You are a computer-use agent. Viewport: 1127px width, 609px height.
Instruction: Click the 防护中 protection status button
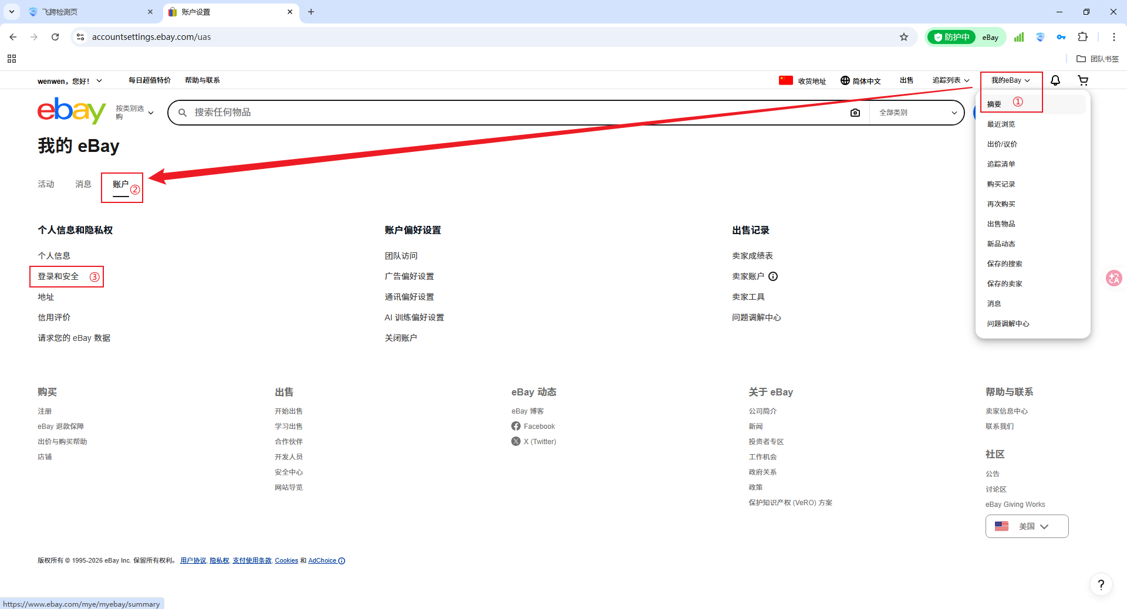click(x=951, y=37)
